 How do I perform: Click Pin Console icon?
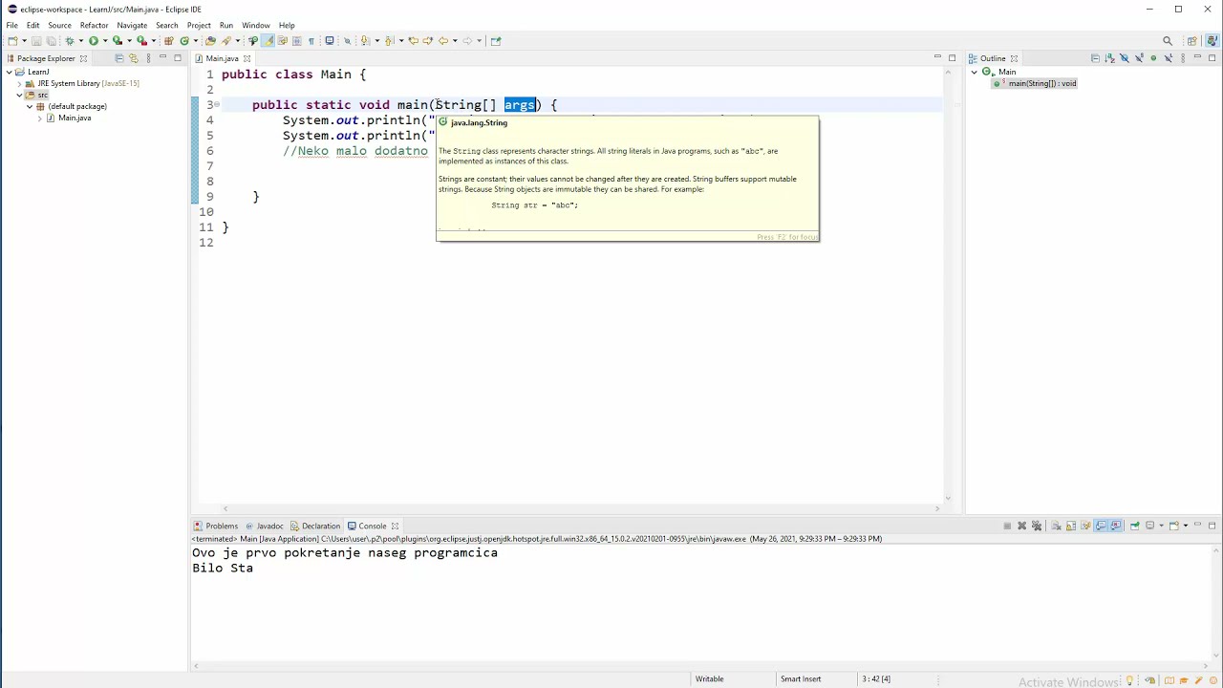[1135, 526]
